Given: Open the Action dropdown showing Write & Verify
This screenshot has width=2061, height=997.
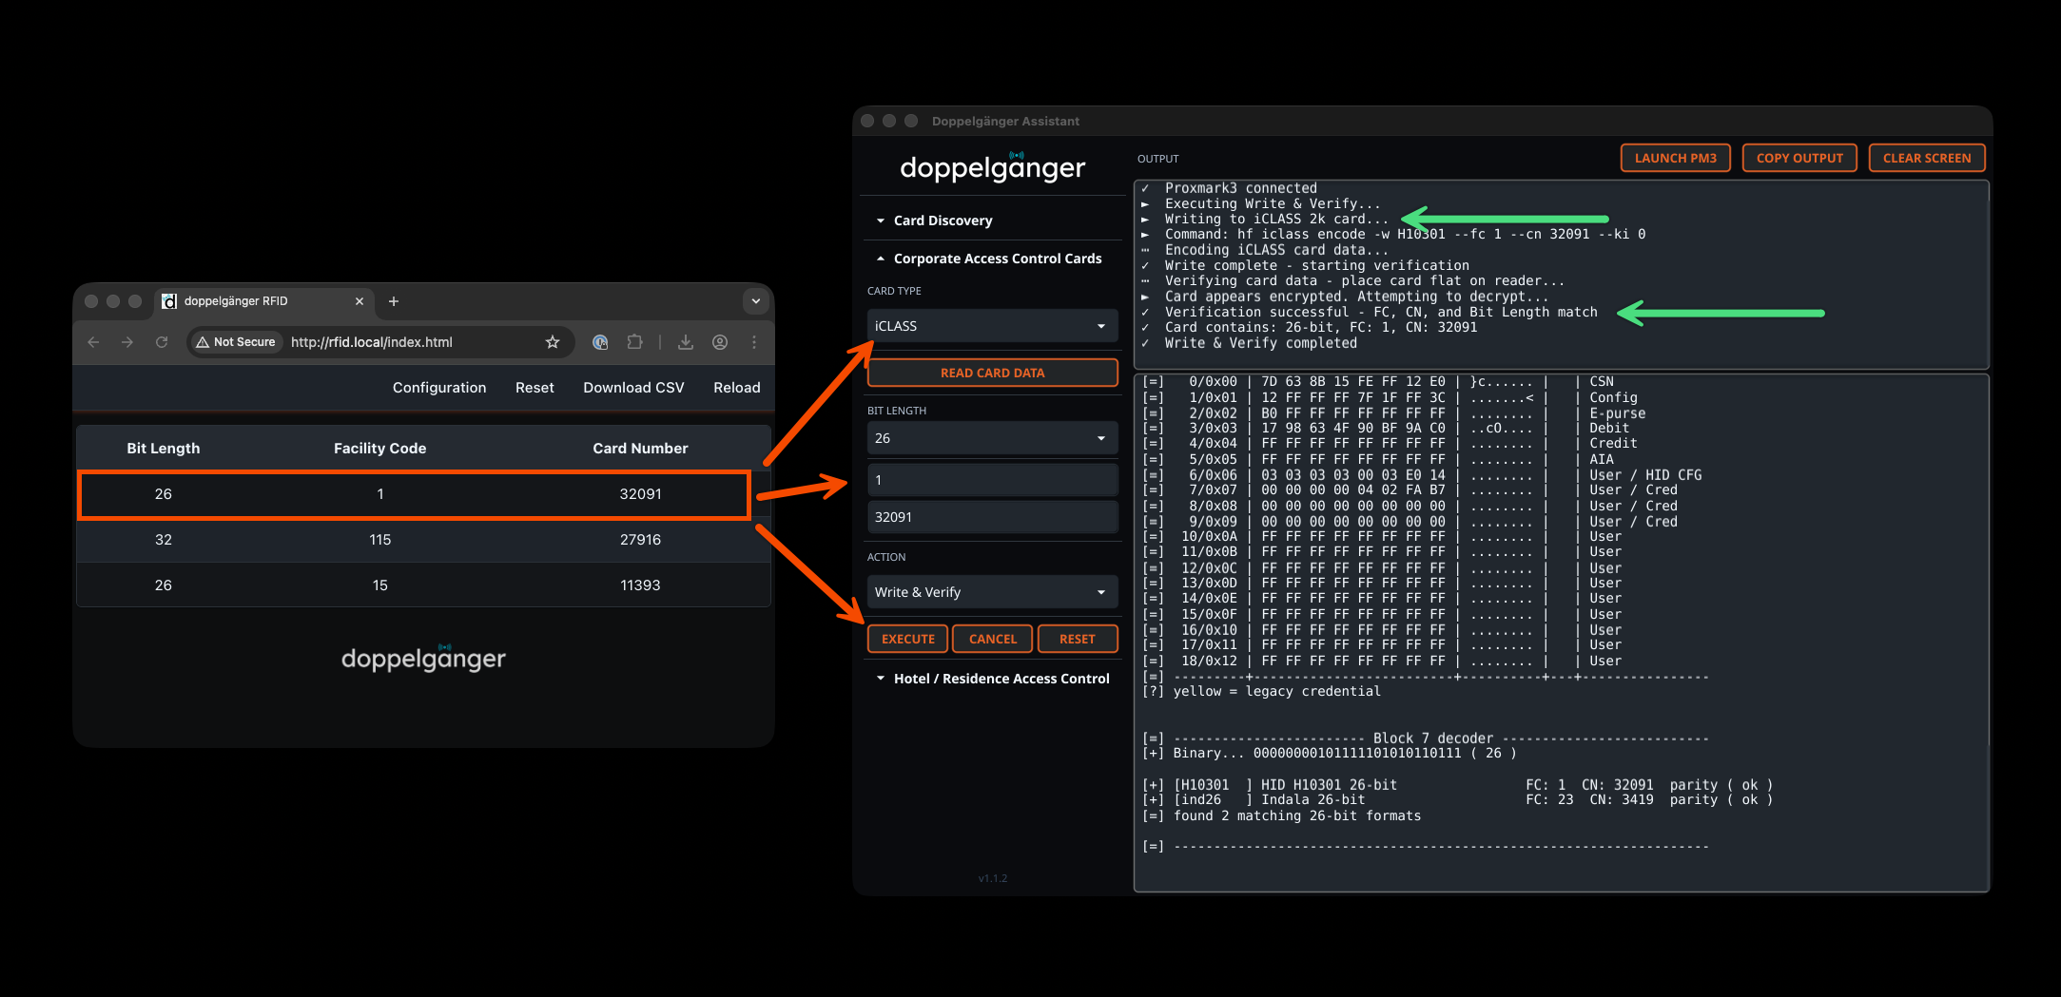Looking at the screenshot, I should click(992, 591).
